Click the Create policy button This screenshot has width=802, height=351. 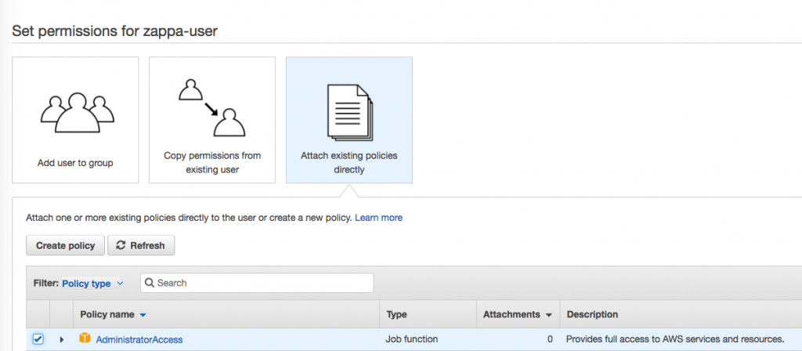[66, 245]
